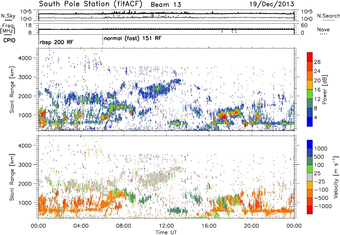Click the '4000' tick of power panel
The height and width of the screenshot is (235, 340).
tap(25, 58)
